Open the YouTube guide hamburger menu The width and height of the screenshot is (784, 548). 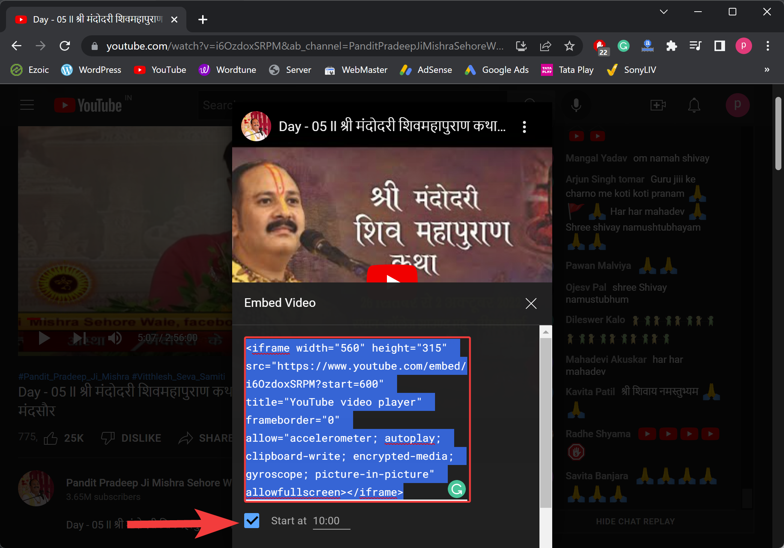(27, 105)
